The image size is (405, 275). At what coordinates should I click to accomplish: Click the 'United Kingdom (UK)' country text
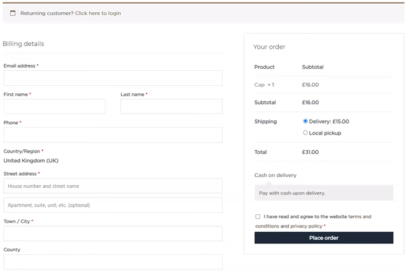[31, 161]
